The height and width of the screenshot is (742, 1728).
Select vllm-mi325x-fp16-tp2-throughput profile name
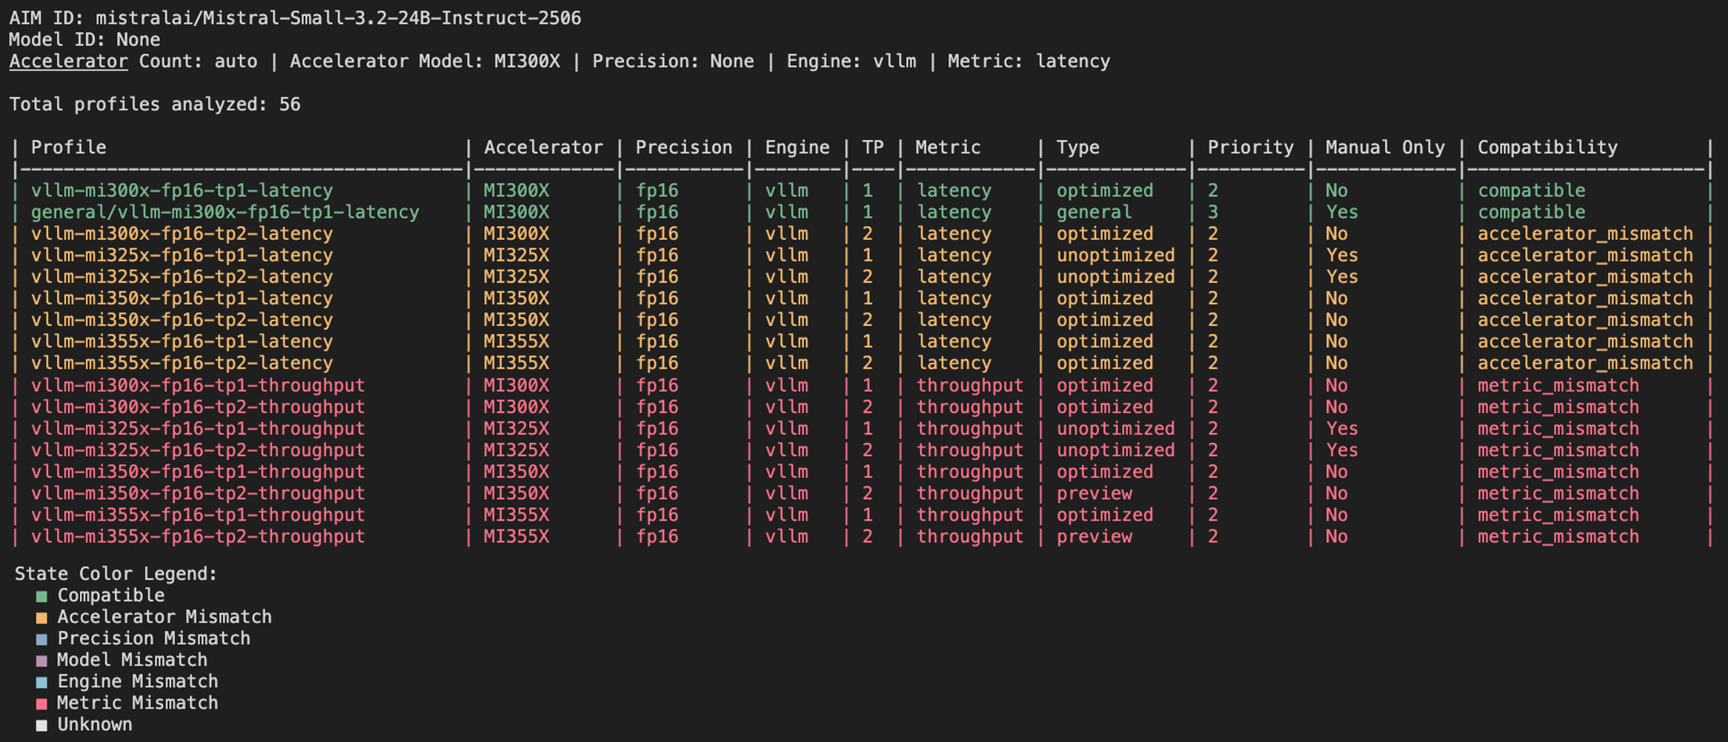tap(198, 450)
